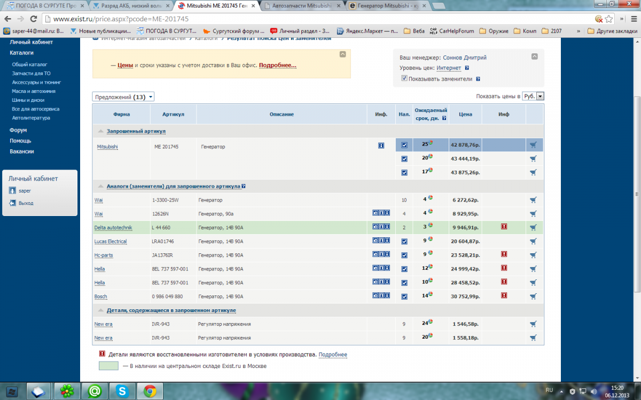
Task: Click red refurbished icon in Delta autotechnik row
Action: click(x=504, y=227)
